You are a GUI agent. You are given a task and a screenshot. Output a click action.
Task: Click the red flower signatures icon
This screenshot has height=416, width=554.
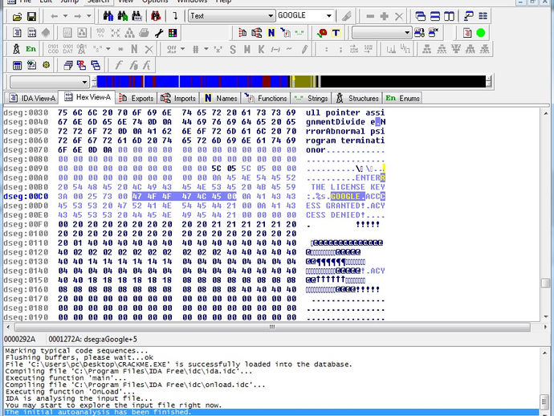point(322,33)
